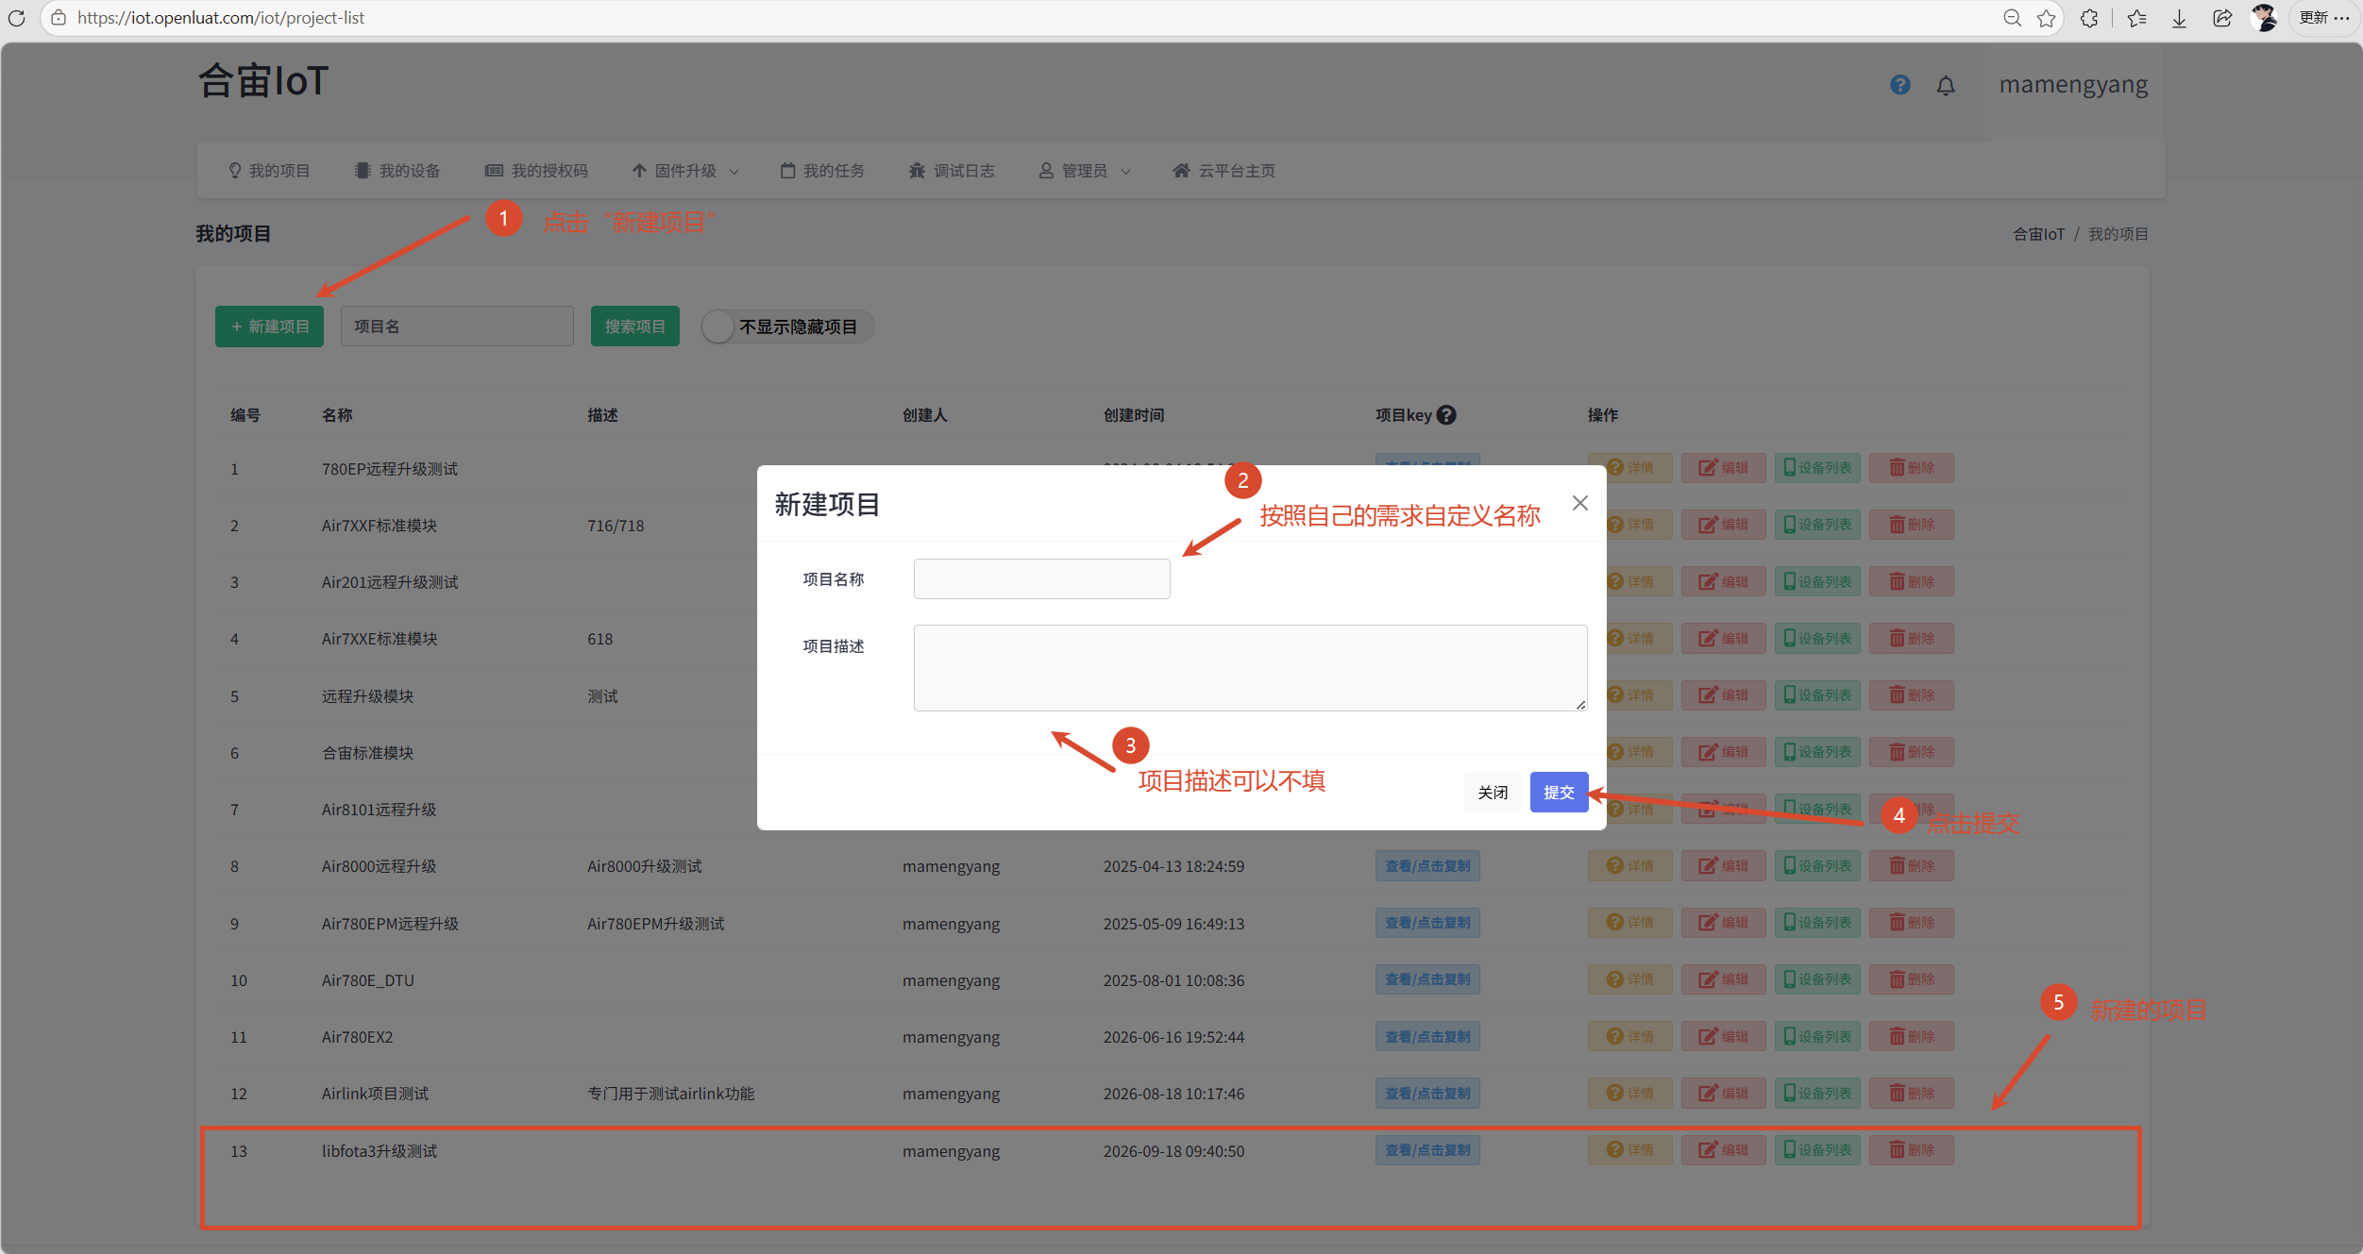Open the browser profile avatar
2363x1254 pixels.
2264,18
